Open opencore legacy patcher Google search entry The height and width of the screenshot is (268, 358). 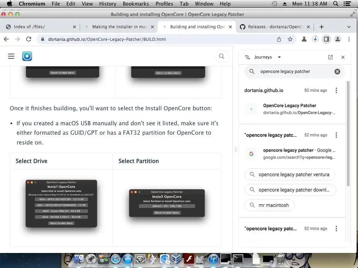(292, 154)
